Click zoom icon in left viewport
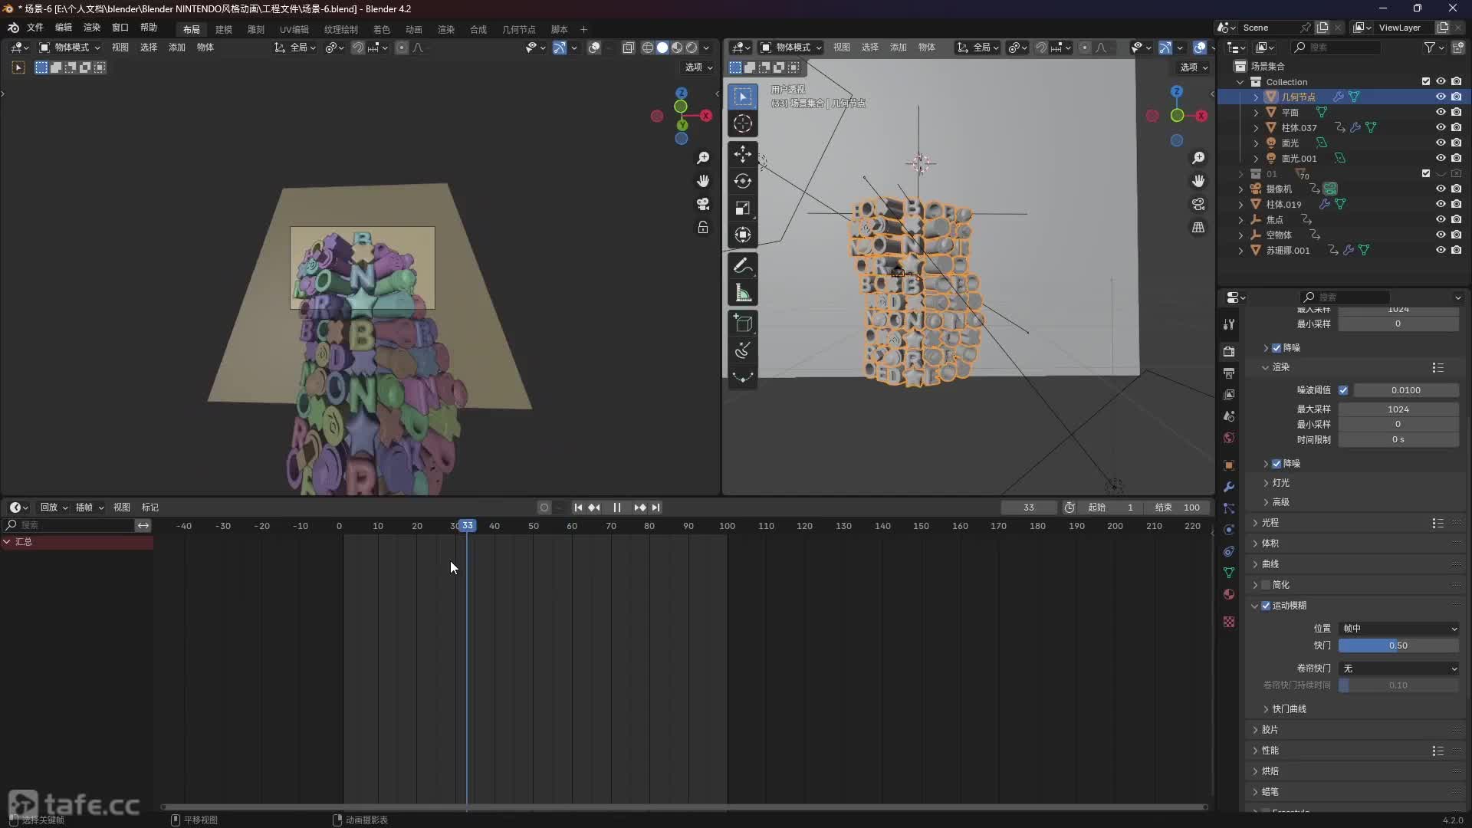 (x=702, y=158)
